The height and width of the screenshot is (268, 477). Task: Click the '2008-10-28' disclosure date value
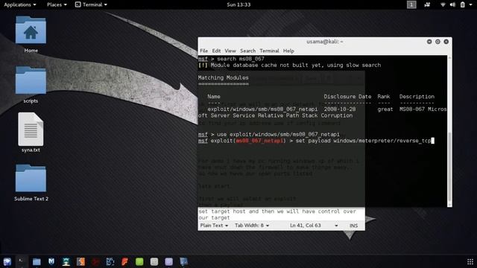(x=340, y=109)
